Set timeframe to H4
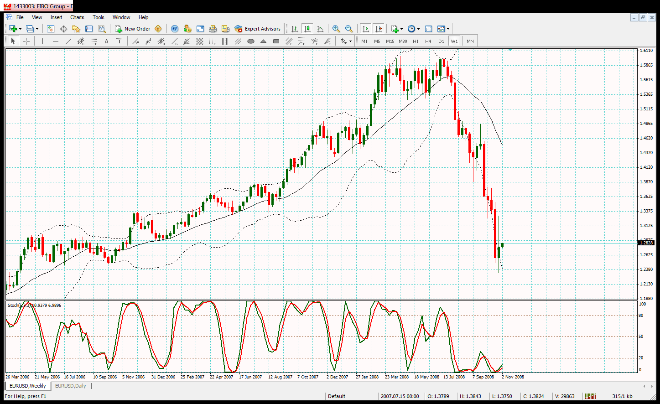The image size is (660, 404). click(x=428, y=41)
